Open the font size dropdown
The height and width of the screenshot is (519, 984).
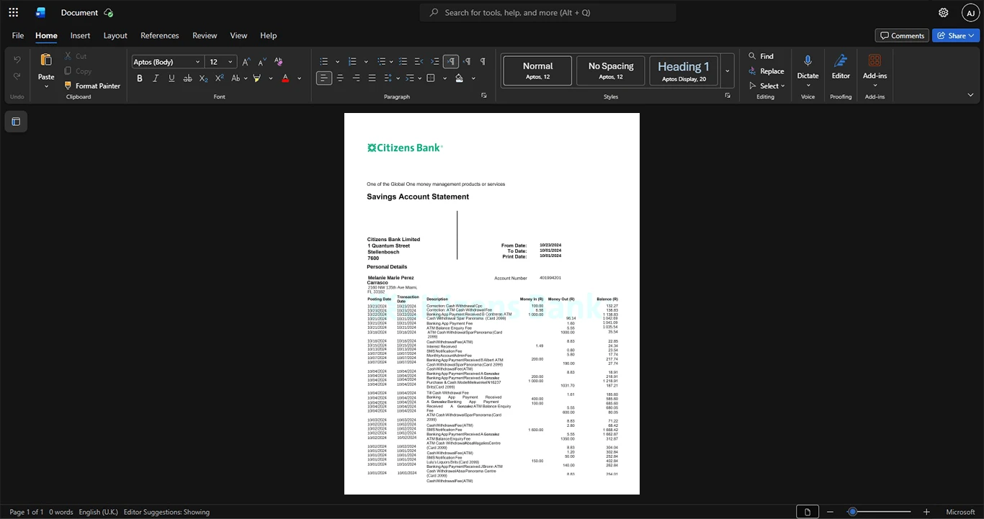[x=231, y=62]
